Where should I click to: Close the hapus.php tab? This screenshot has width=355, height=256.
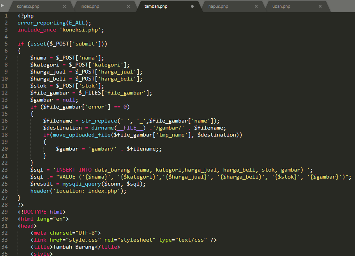256,6
